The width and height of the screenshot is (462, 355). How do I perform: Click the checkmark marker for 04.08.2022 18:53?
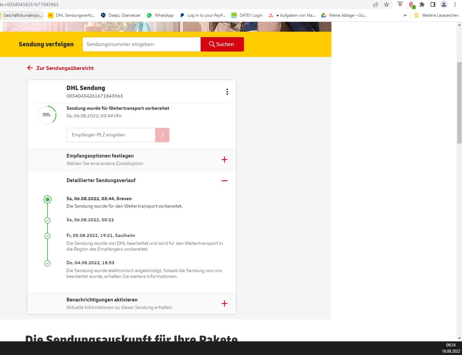point(47,263)
